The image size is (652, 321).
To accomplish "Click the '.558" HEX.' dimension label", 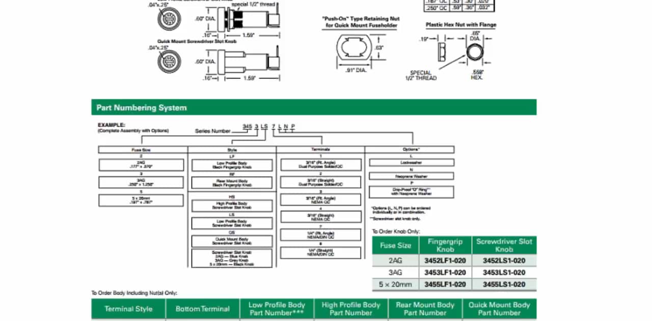I will coord(476,74).
